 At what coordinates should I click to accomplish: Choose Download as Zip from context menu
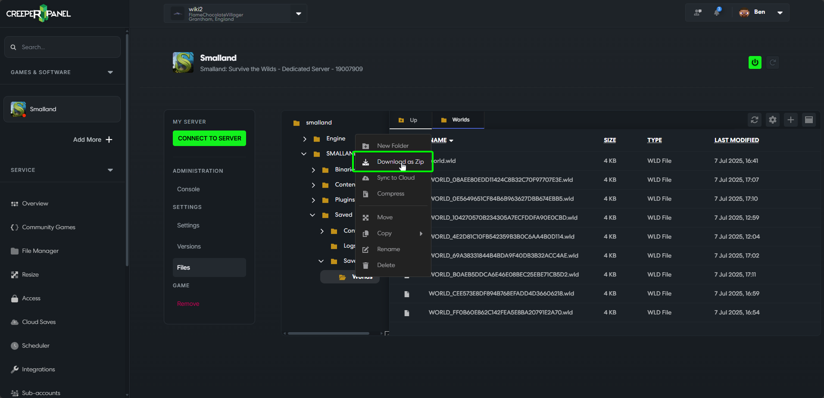(393, 162)
